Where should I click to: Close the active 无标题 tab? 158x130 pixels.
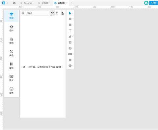(67, 3)
